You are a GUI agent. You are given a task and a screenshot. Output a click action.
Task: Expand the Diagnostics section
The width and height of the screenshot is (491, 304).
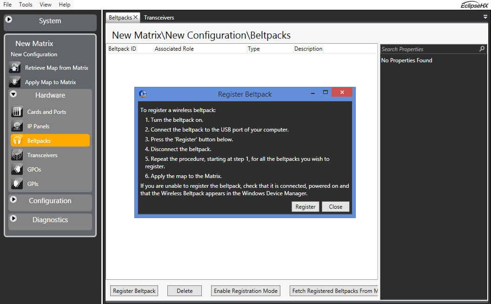(x=13, y=218)
